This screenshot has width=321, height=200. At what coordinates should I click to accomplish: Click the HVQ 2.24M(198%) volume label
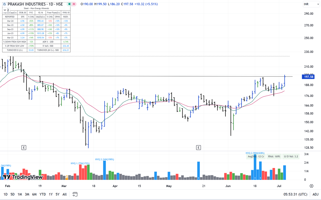tap(105, 159)
